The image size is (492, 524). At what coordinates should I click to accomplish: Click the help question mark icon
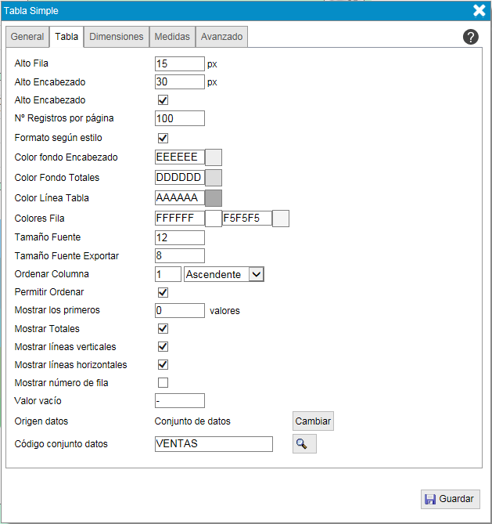click(x=471, y=37)
